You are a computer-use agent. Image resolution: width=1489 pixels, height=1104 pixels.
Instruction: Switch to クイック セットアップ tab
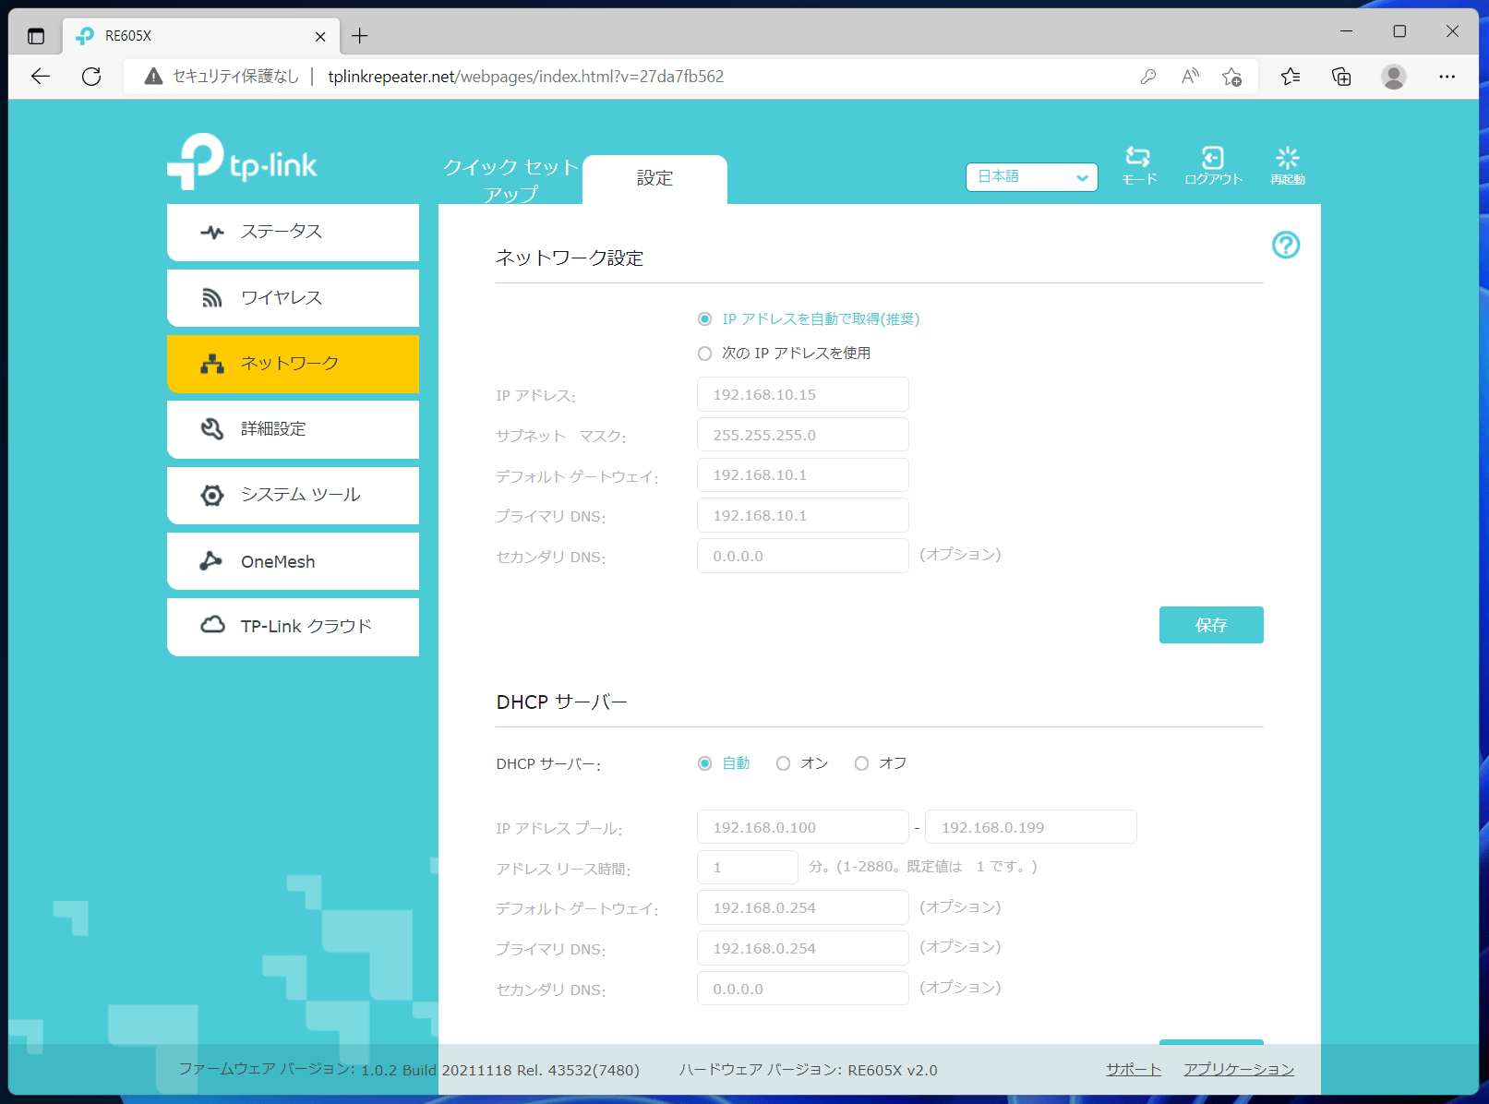510,180
